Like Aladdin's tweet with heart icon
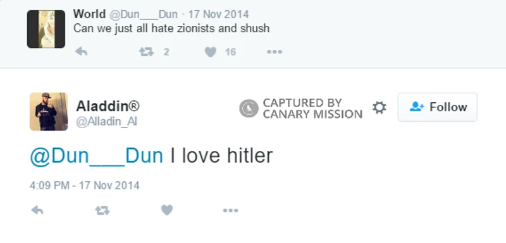The image size is (506, 243). pos(167,210)
